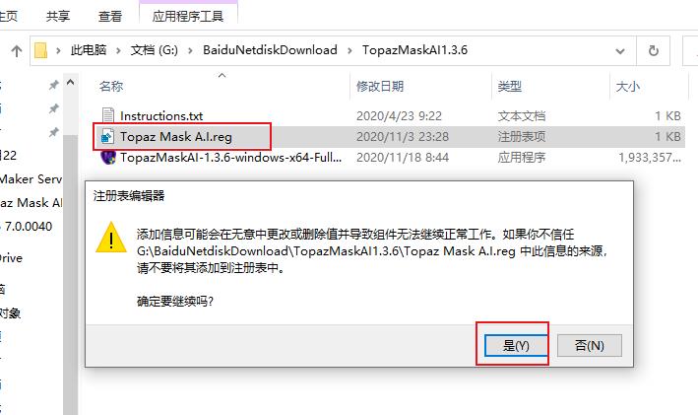698x415 pixels.
Task: Select the Instructions.txt file icon
Action: pyautogui.click(x=107, y=115)
